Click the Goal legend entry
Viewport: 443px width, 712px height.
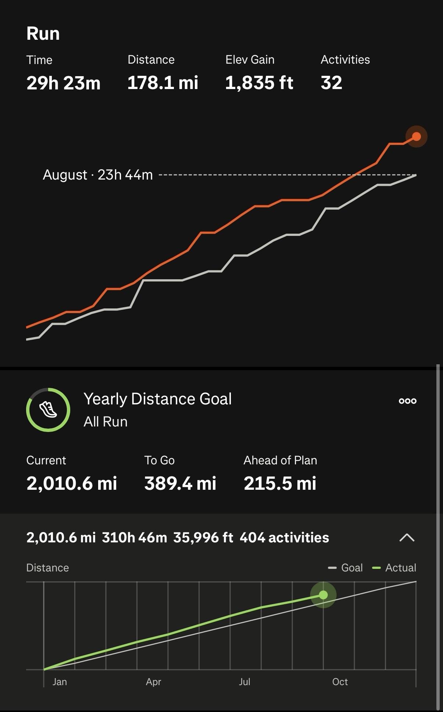point(346,568)
